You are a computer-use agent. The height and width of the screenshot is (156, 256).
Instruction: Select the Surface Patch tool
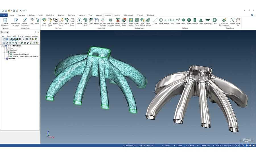click(137, 22)
